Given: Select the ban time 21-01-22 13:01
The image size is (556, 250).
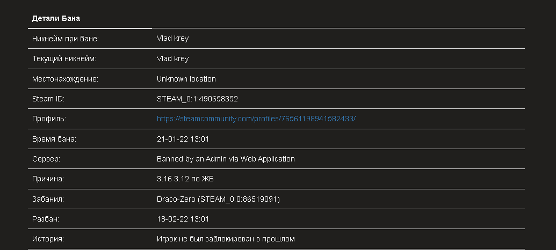Looking at the screenshot, I should click(183, 139).
